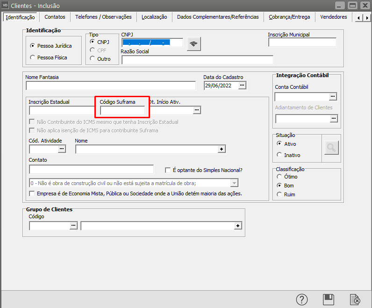The image size is (372, 308).
Task: Select Inativo situation radio button
Action: 279,155
